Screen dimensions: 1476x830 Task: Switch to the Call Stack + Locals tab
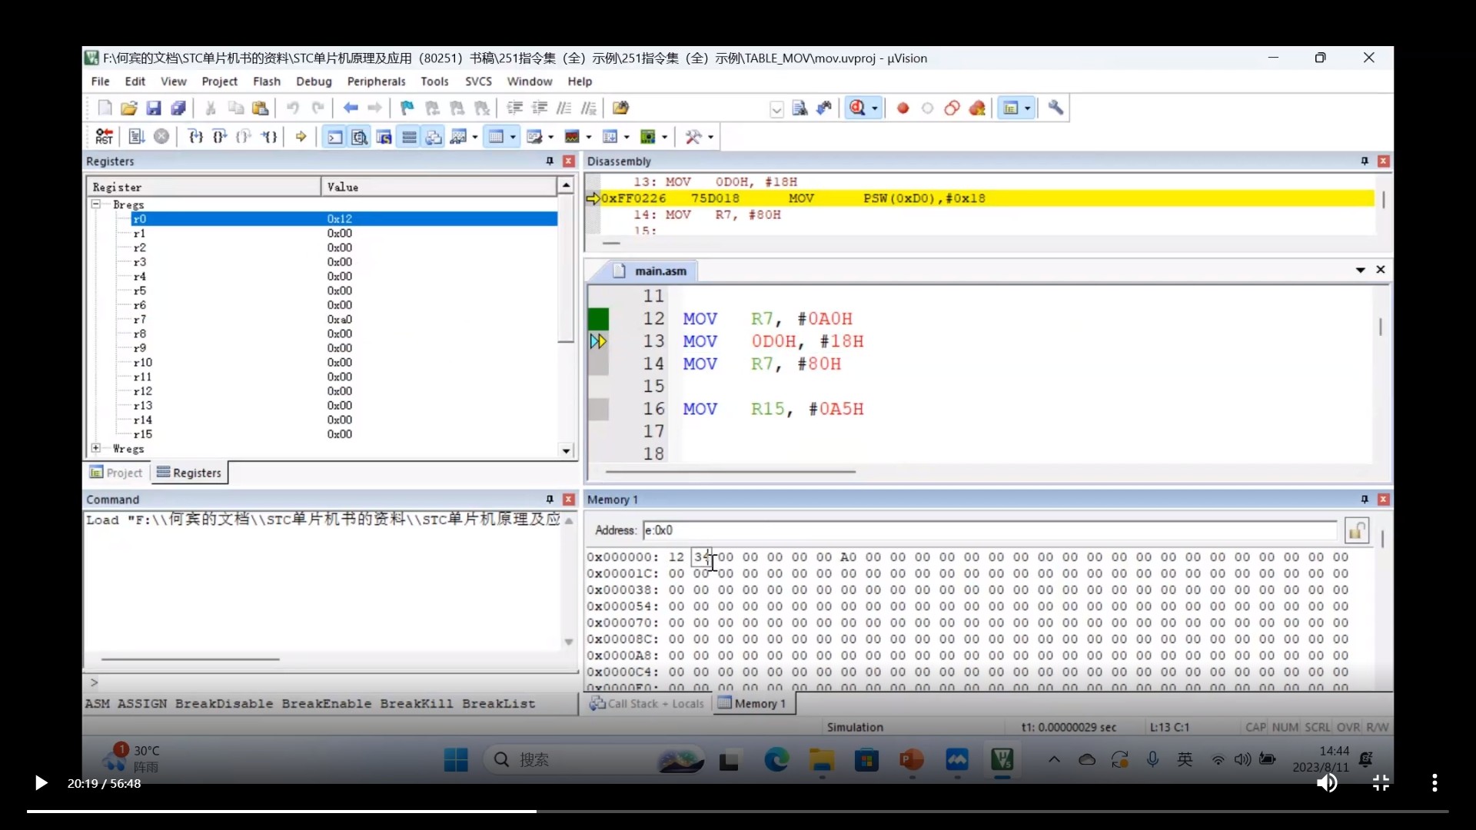(x=647, y=703)
